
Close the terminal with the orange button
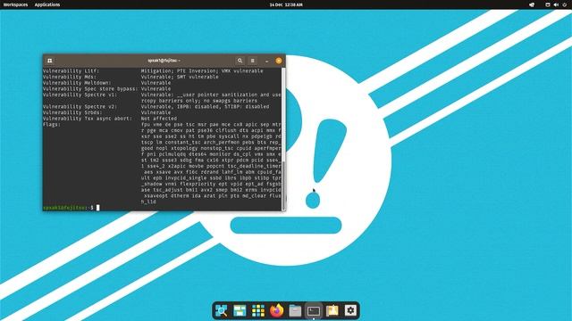(279, 61)
